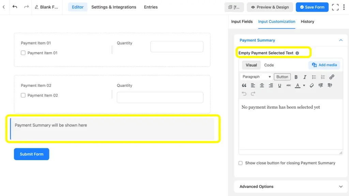Image resolution: width=349 pixels, height=196 pixels.
Task: Click the editor's undo arrow
Action: (244, 94)
